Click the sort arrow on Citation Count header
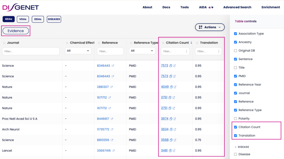 [x=191, y=43]
